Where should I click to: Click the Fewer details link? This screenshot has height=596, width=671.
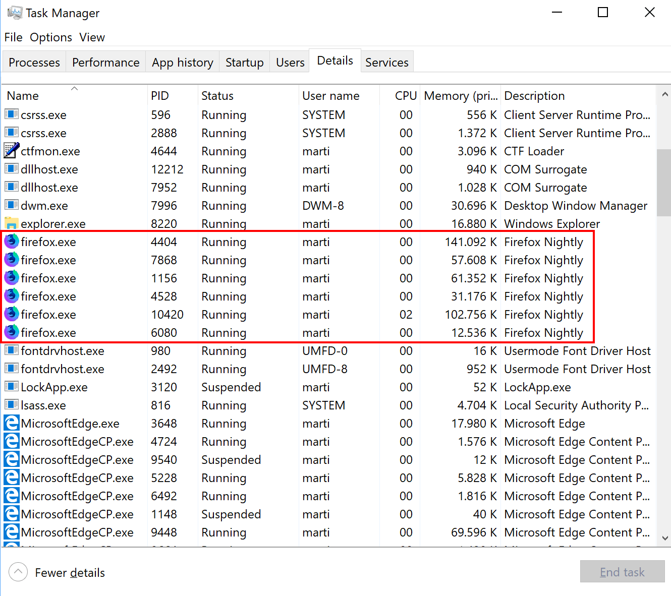coord(70,573)
